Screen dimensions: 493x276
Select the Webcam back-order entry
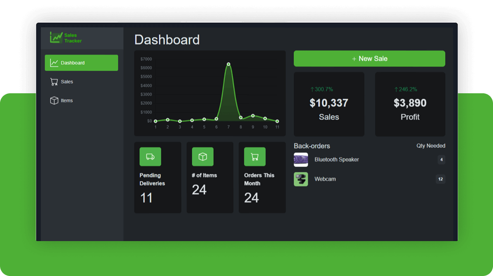[326, 179]
